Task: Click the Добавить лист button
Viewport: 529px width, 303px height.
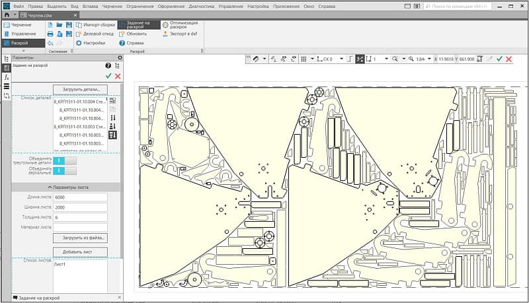Action: (80, 252)
